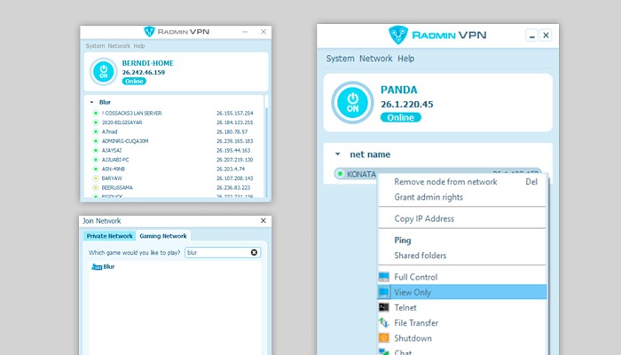Click the IP address 26.242.46.159
This screenshot has height=355, width=621.
(x=144, y=72)
